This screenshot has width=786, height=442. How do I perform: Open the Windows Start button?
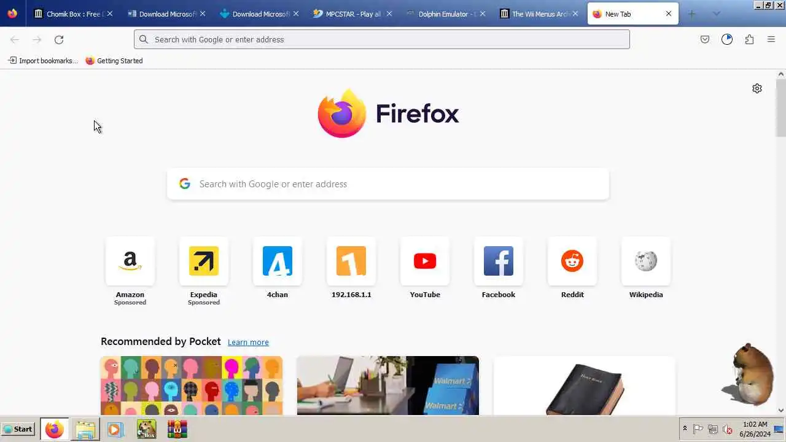pos(18,429)
